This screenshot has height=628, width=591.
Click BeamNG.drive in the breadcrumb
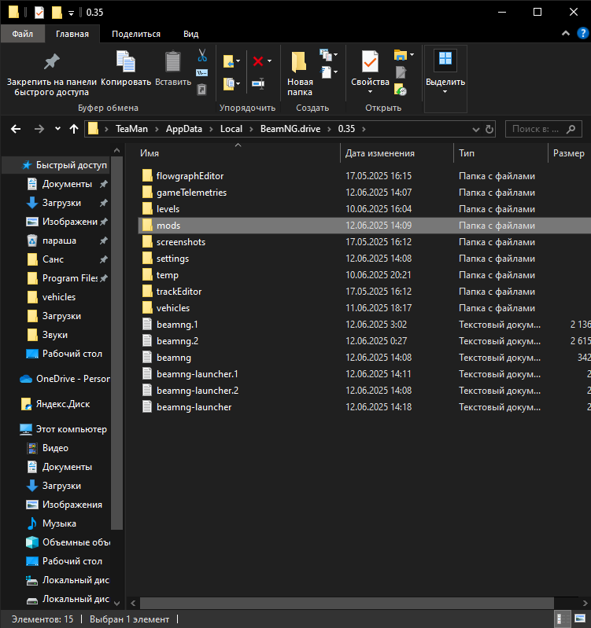click(290, 129)
